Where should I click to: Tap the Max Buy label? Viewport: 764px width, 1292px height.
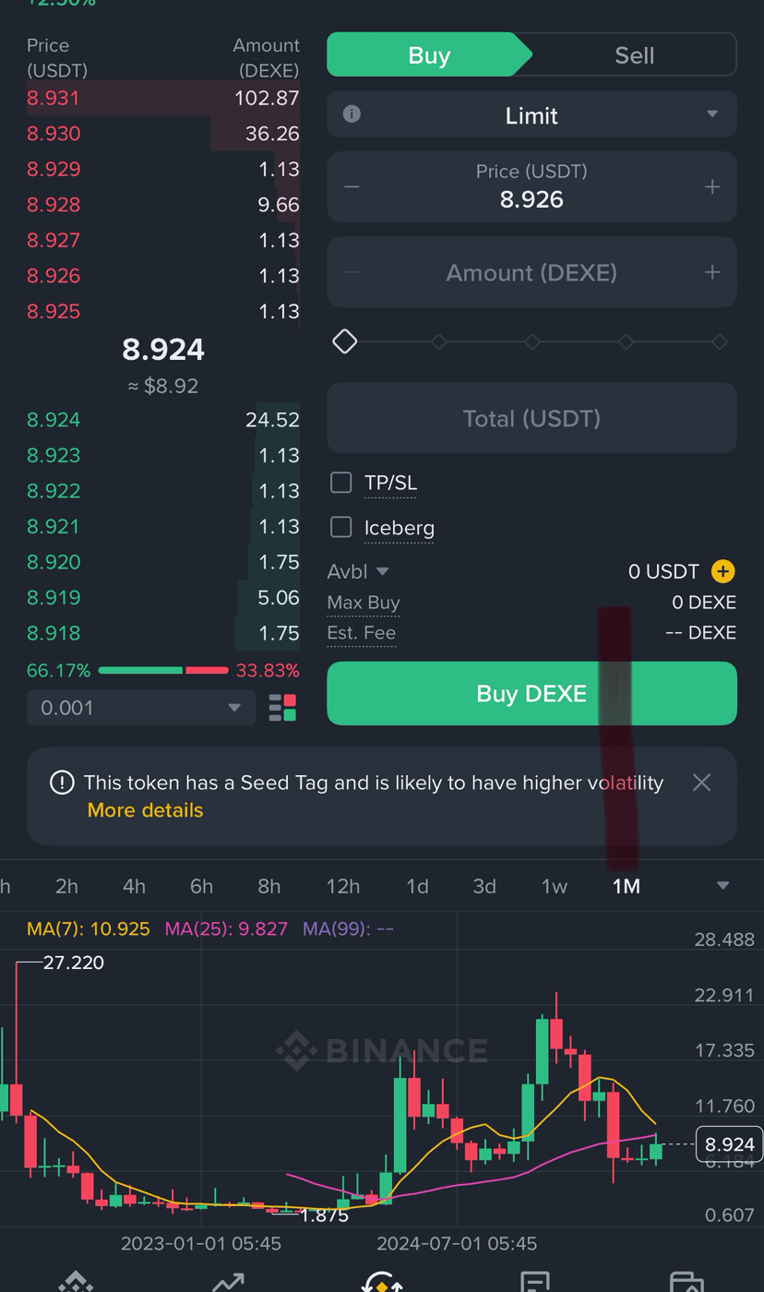(364, 603)
